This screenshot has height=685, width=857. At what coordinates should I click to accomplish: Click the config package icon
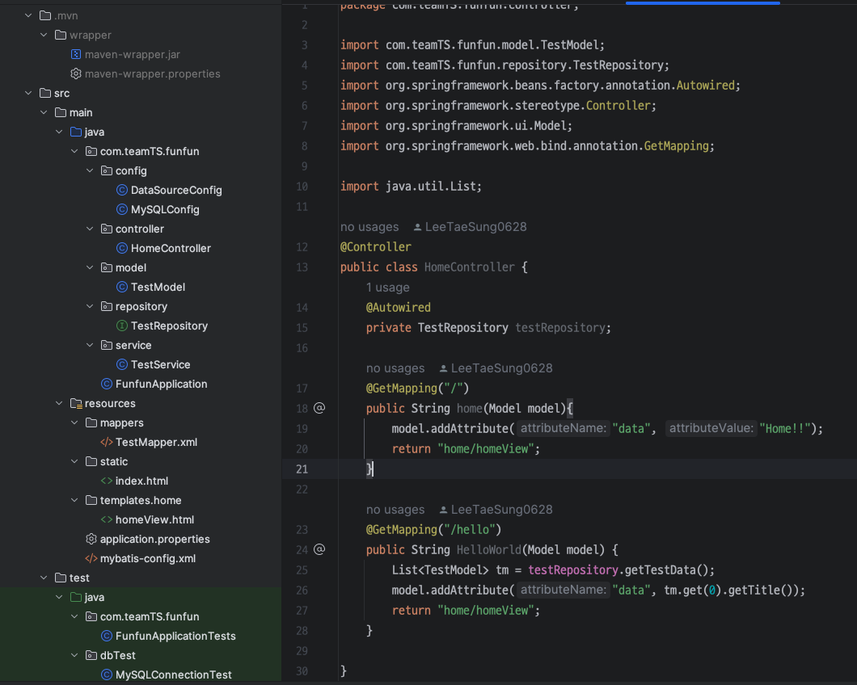(107, 170)
